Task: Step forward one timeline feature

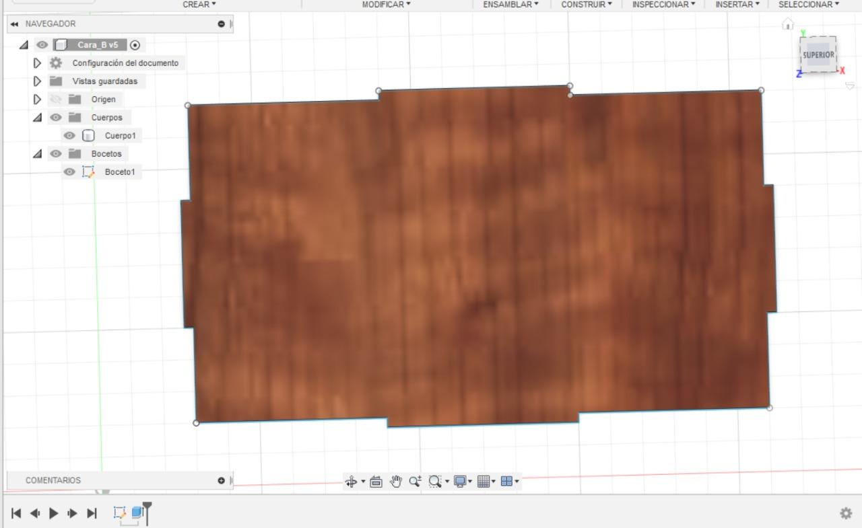Action: coord(73,513)
